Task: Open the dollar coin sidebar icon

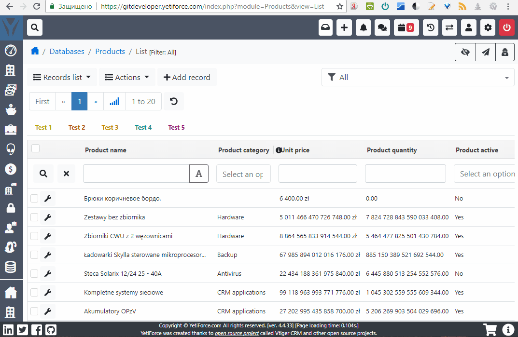Action: [11, 169]
